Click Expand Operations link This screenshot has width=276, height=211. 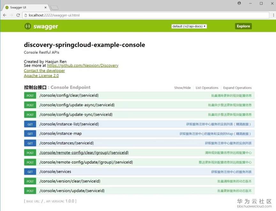click(x=237, y=88)
